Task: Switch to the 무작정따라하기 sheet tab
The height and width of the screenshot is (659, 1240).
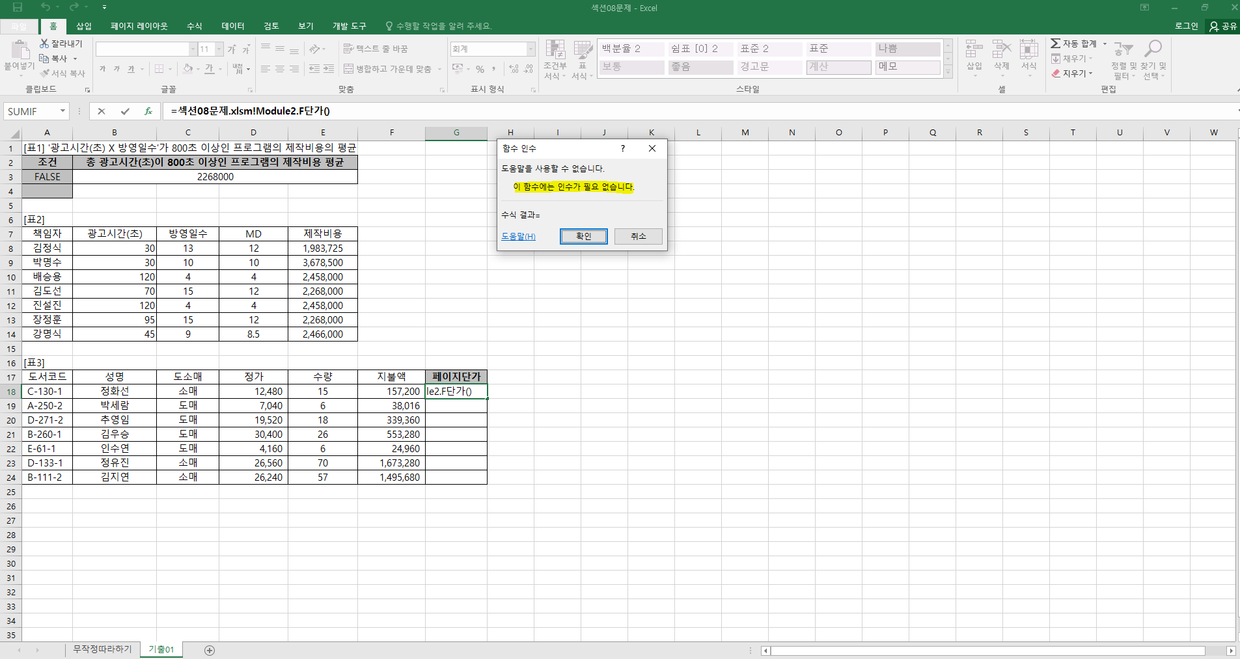Action: 102,649
